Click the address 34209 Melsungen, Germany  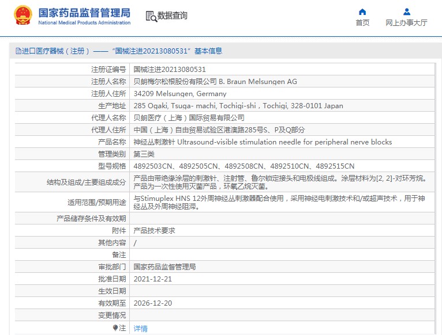pos(180,94)
